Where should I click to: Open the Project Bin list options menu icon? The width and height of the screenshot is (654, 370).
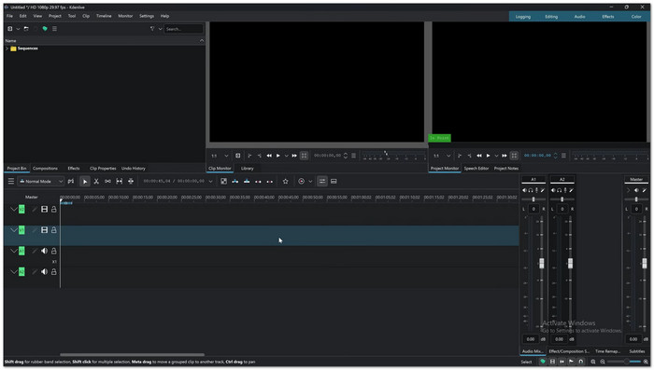(x=54, y=29)
